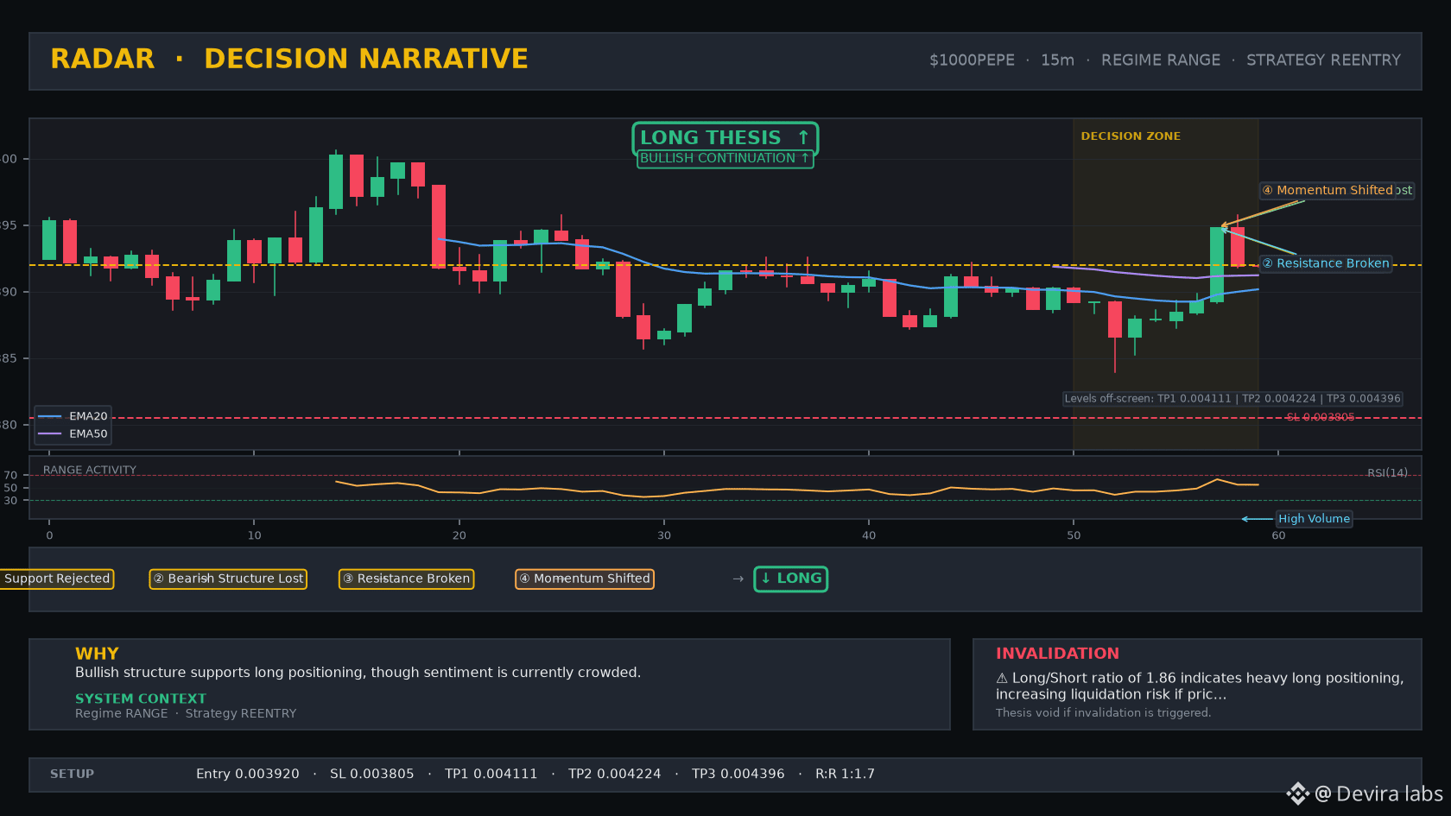Click the High Volume annotation label
Screen dimensions: 1451x816
[x=1314, y=519]
